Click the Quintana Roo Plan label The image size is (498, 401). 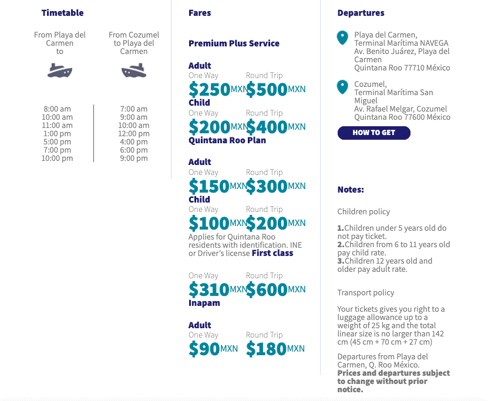pos(227,140)
